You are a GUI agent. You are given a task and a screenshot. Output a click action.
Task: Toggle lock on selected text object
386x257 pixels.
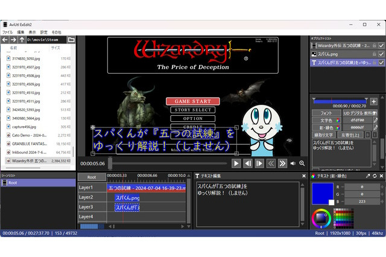pos(374,63)
